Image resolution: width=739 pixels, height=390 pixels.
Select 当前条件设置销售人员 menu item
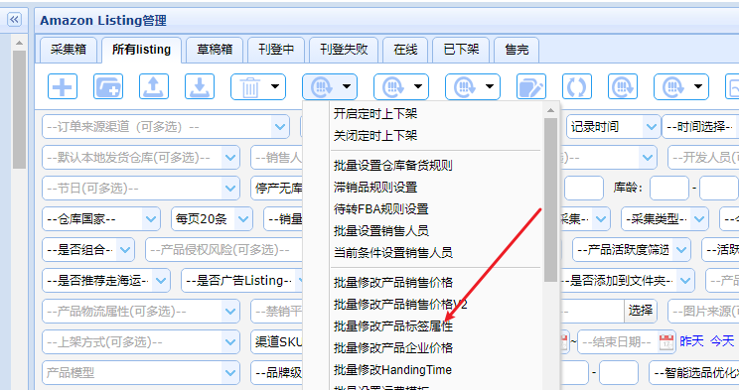393,252
